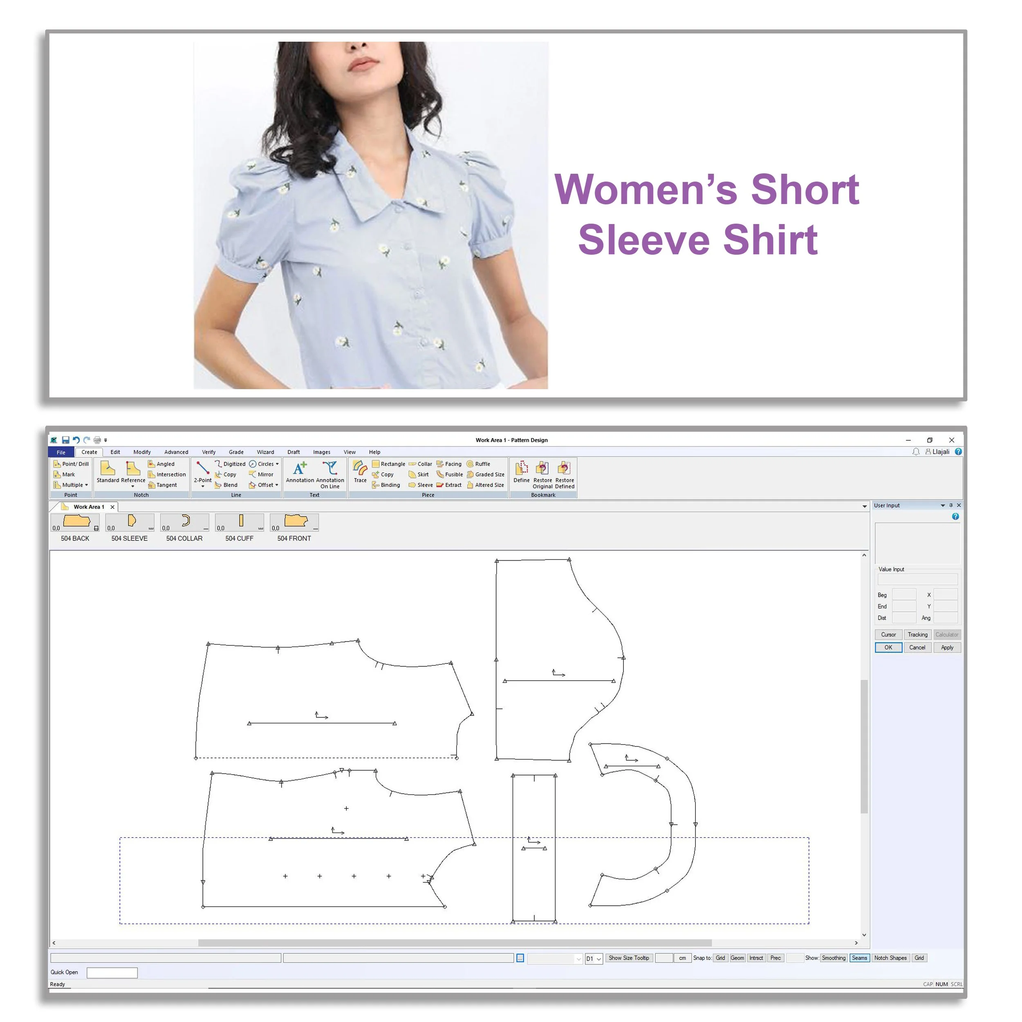
Task: Select the Digitized line tool
Action: [x=230, y=464]
